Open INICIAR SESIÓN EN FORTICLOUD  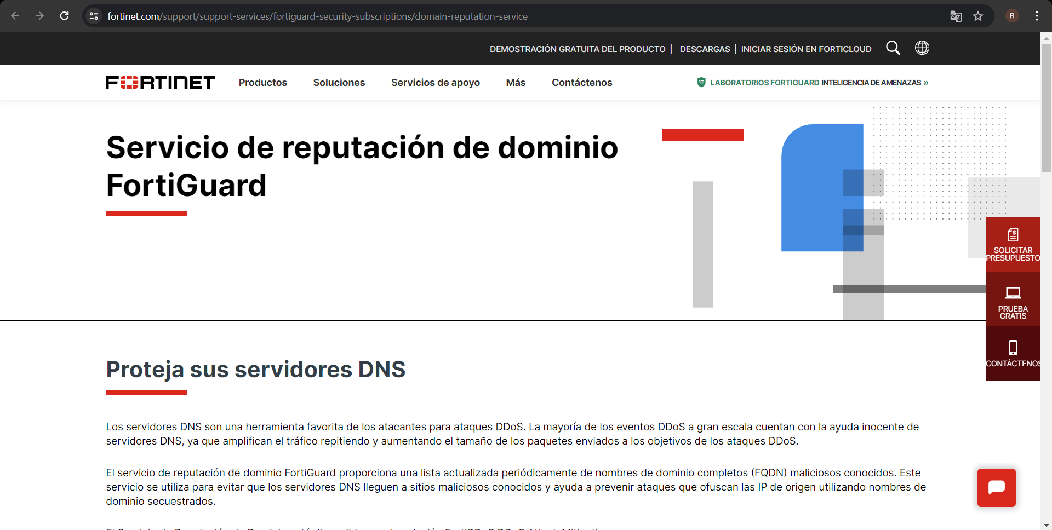tap(806, 49)
